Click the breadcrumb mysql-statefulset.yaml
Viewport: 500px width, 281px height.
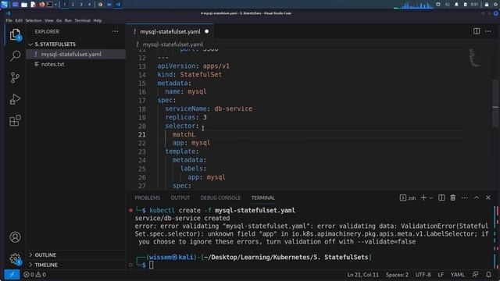coord(173,44)
